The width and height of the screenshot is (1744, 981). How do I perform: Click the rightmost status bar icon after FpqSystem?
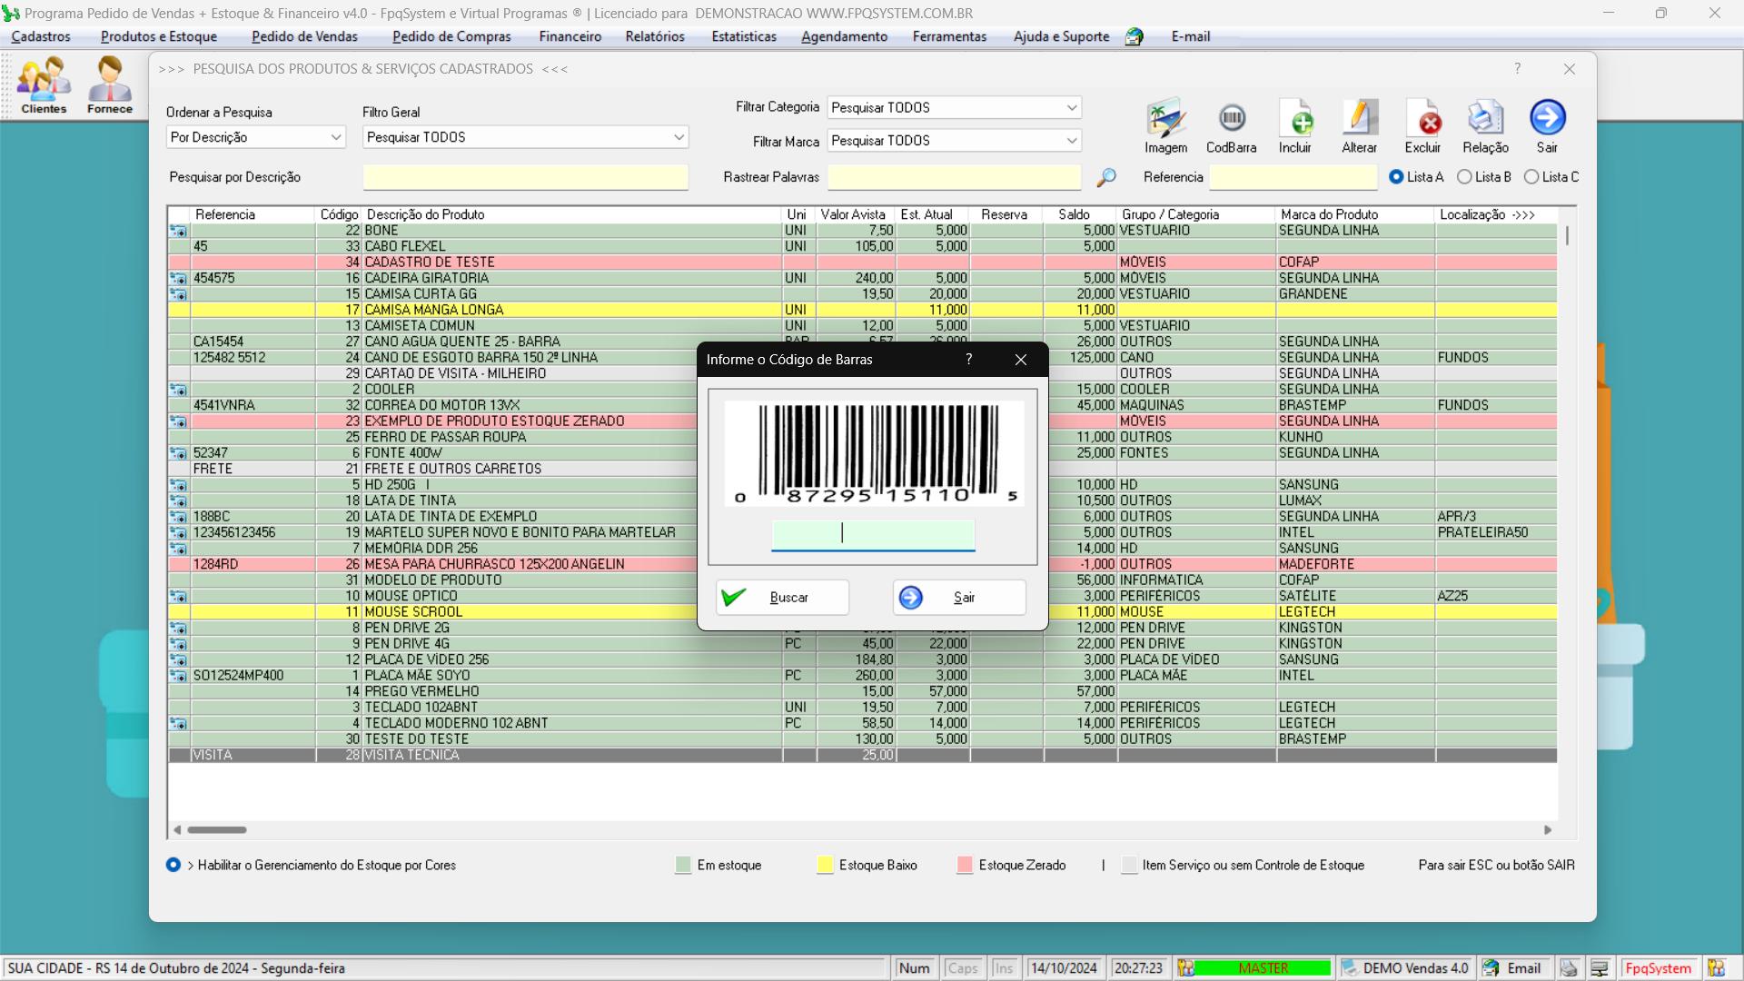pyautogui.click(x=1716, y=968)
